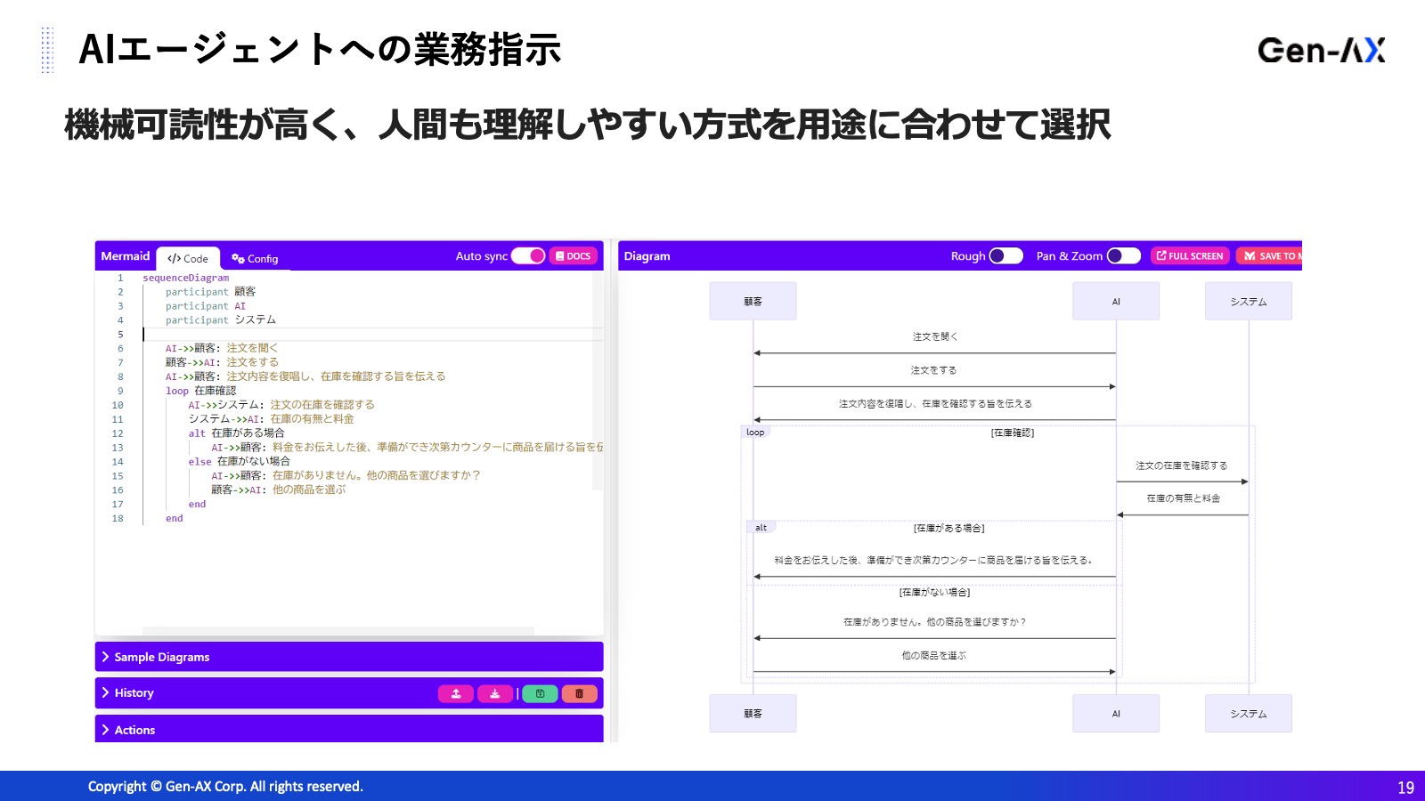This screenshot has height=801, width=1425.
Task: Click the red trash delete icon
Action: point(579,694)
